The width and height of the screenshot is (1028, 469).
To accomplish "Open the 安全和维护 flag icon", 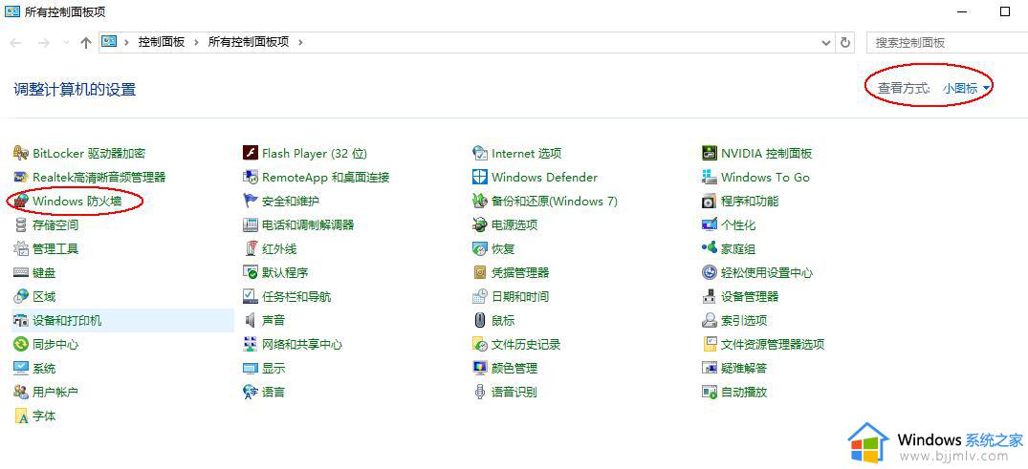I will [x=251, y=202].
